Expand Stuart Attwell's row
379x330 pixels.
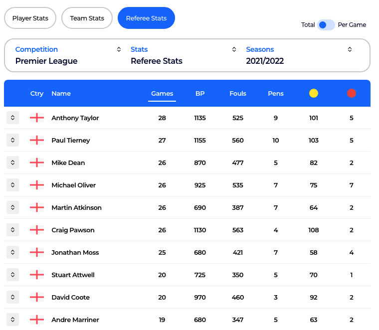point(12,275)
